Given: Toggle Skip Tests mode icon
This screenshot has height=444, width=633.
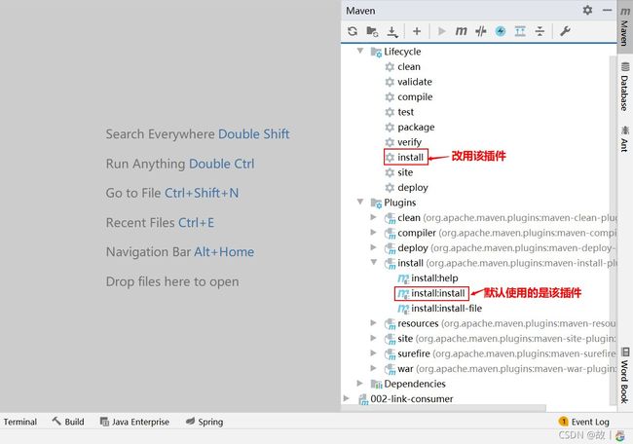Looking at the screenshot, I should (x=480, y=31).
